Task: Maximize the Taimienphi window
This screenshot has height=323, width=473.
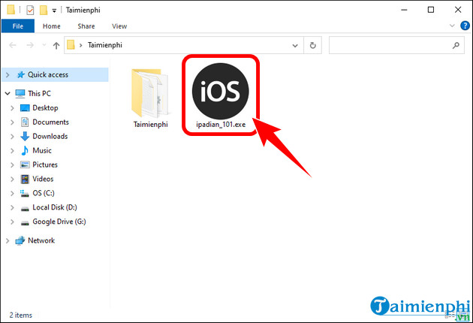Action: (x=431, y=10)
